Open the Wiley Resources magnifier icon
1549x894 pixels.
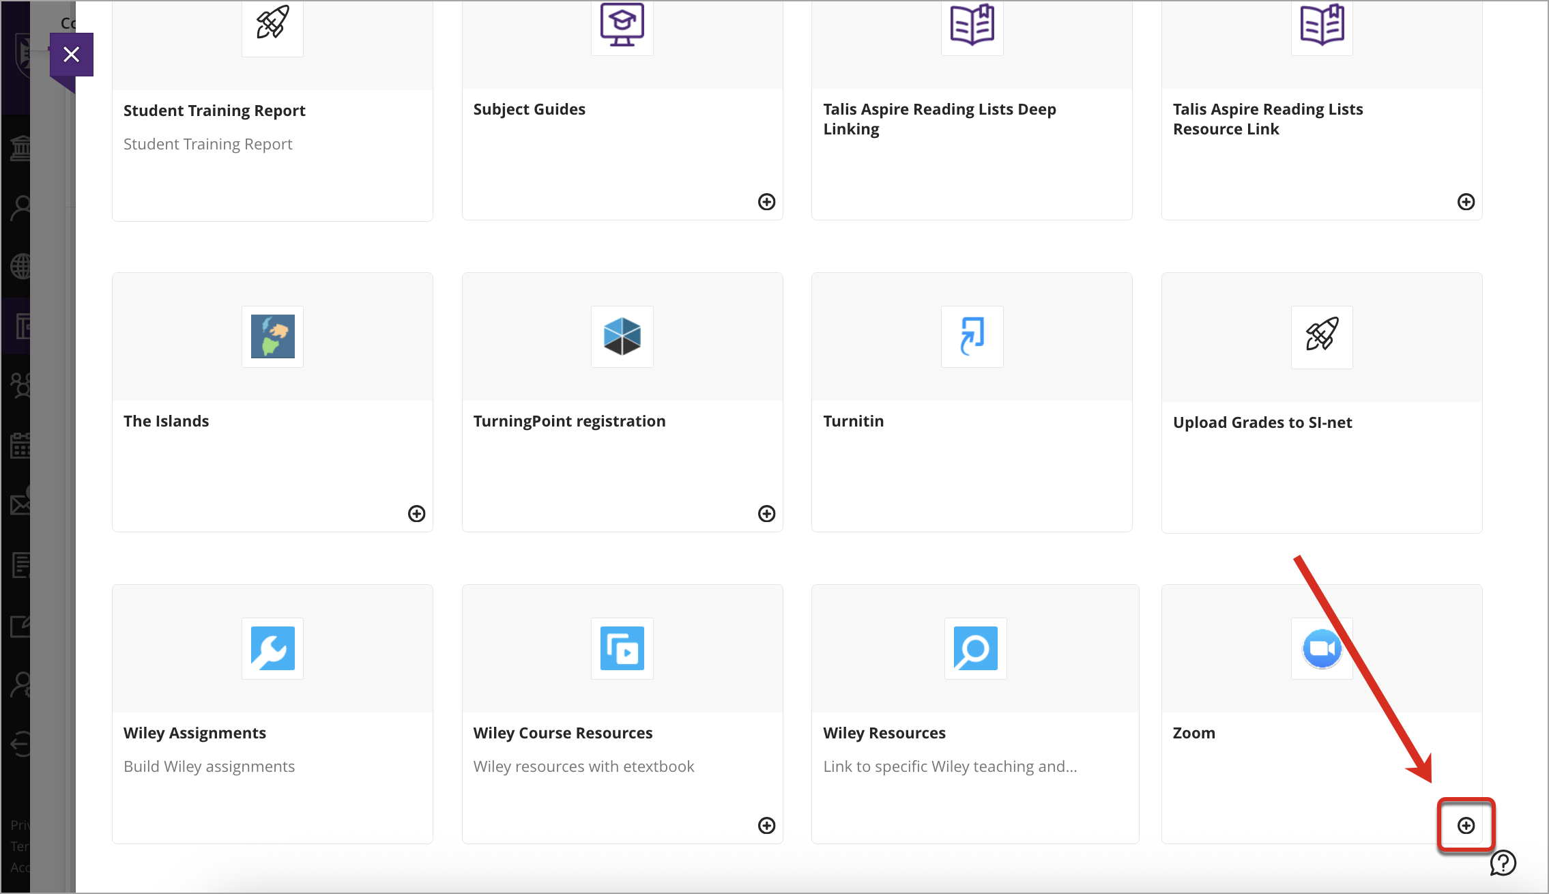976,648
